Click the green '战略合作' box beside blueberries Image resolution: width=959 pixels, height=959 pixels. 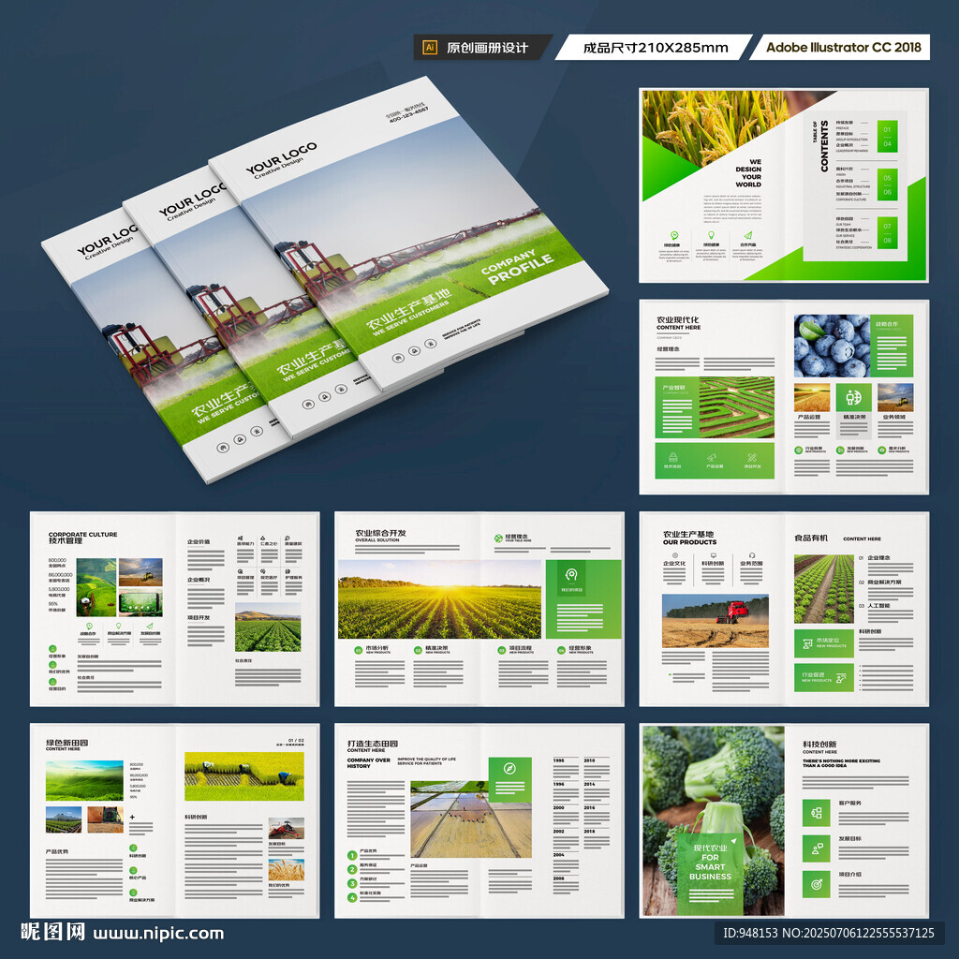(892, 346)
